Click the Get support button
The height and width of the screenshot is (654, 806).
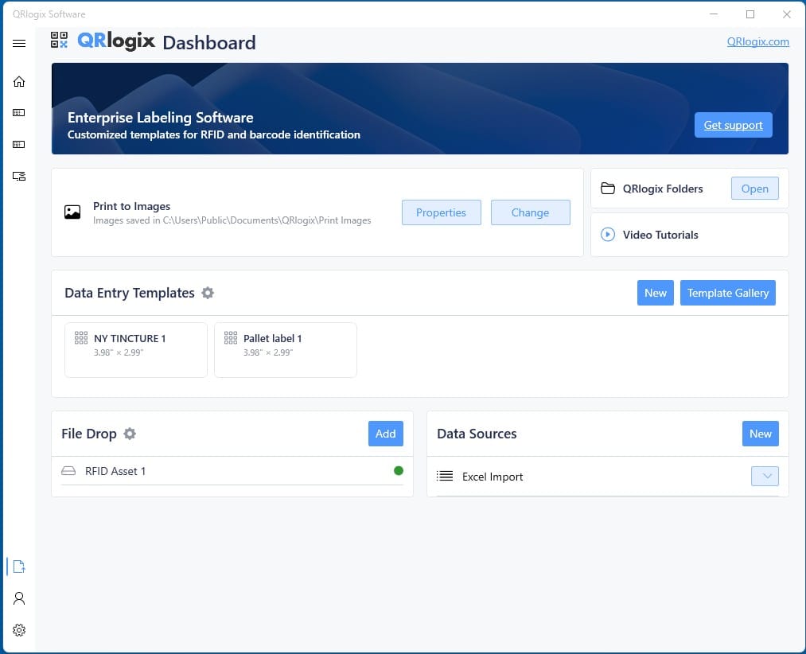pyautogui.click(x=733, y=125)
